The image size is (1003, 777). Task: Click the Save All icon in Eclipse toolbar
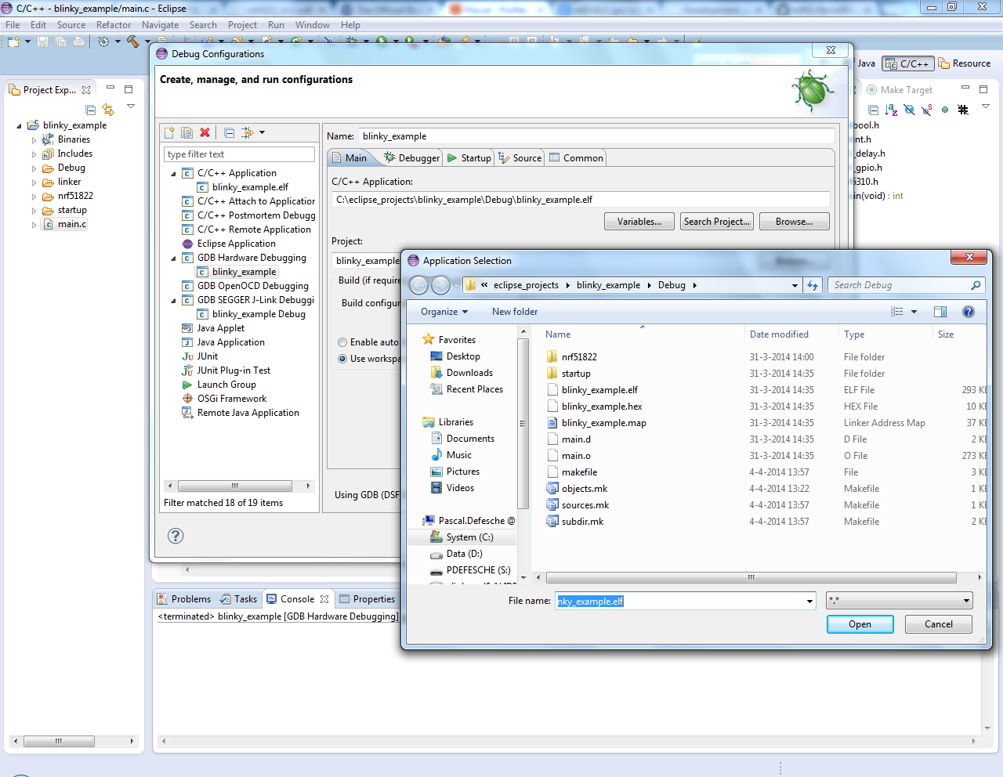coord(60,42)
